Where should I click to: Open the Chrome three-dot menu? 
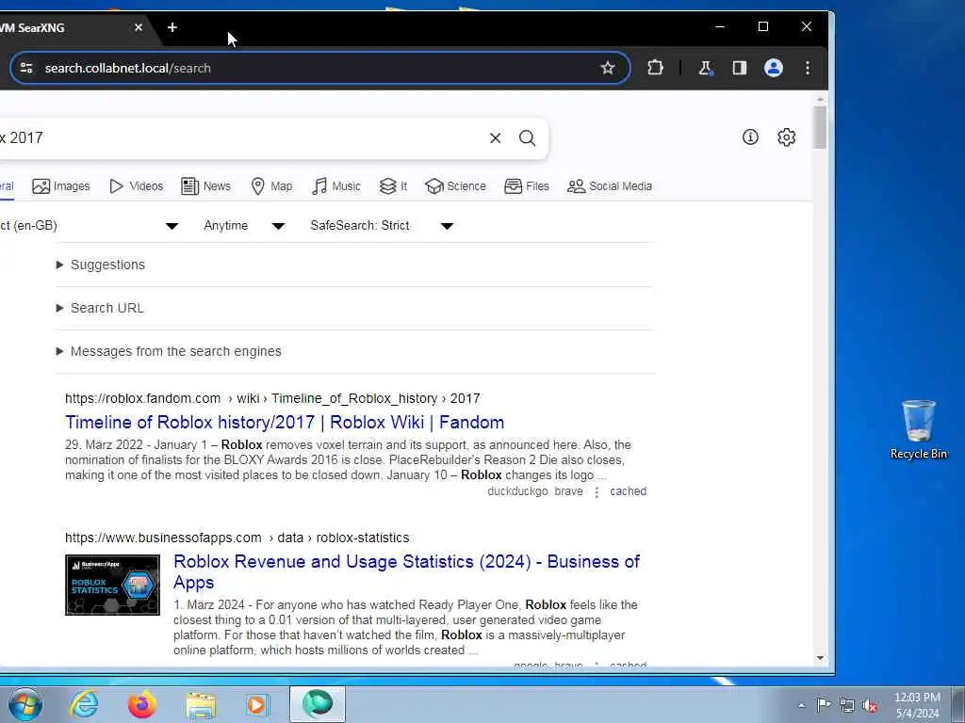coord(808,68)
